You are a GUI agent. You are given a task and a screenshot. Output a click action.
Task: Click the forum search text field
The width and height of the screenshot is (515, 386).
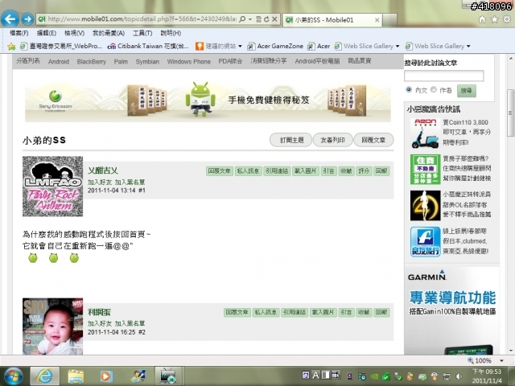[443, 76]
